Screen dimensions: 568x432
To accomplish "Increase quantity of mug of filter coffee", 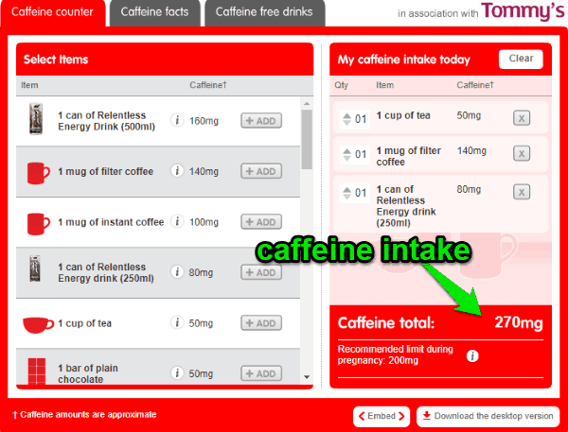I will click(x=347, y=151).
